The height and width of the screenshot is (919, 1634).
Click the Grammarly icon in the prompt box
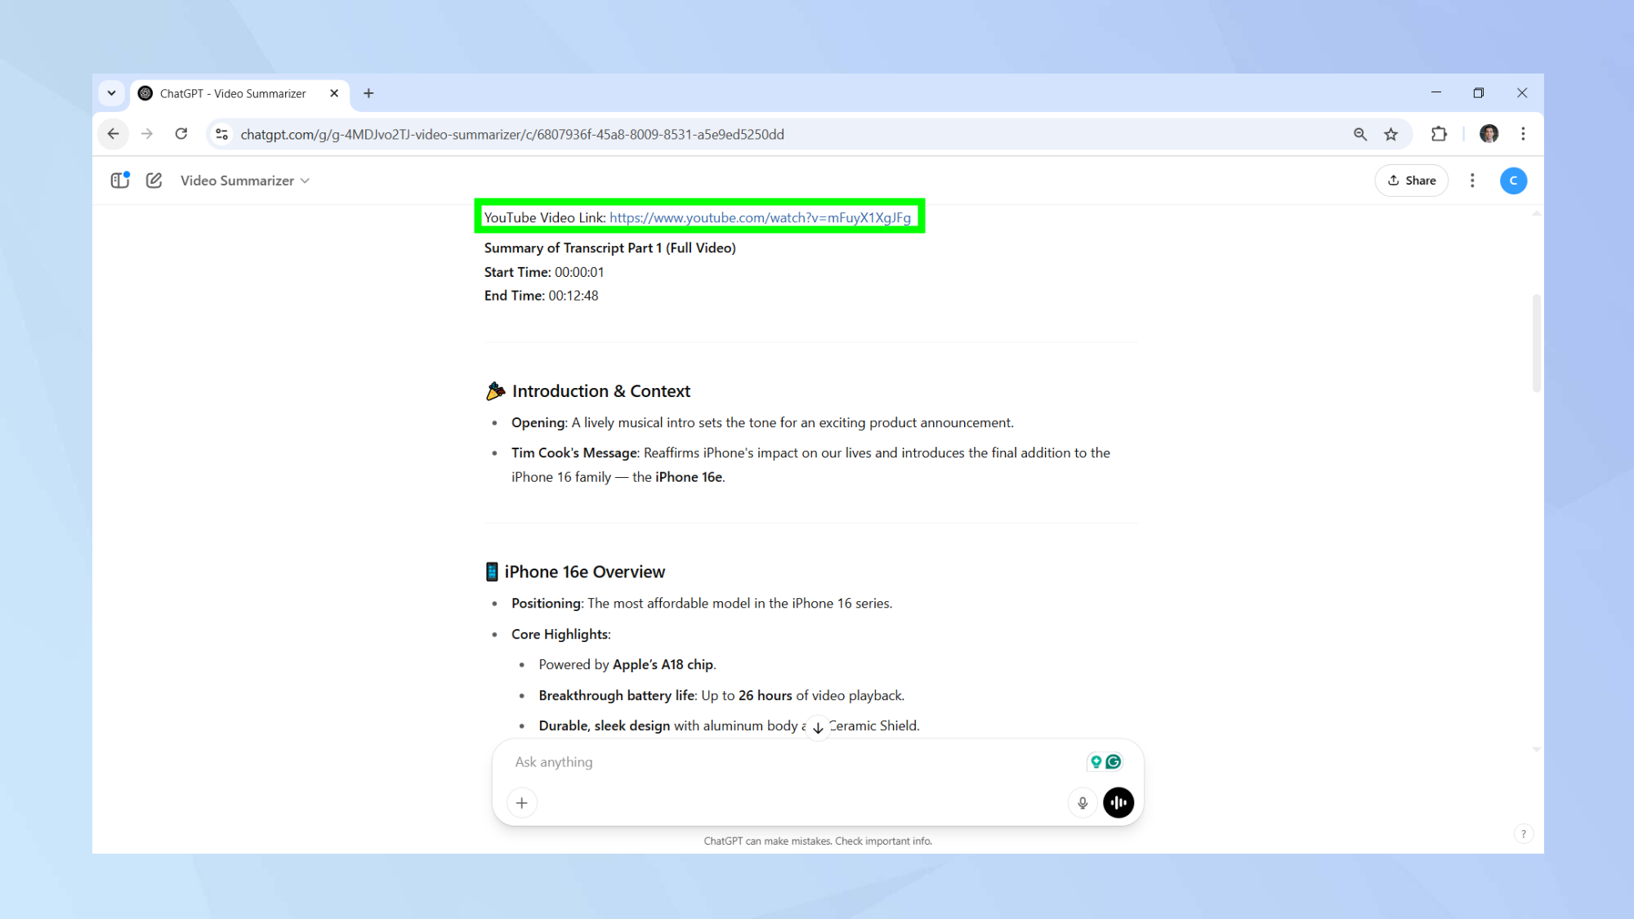1114,762
